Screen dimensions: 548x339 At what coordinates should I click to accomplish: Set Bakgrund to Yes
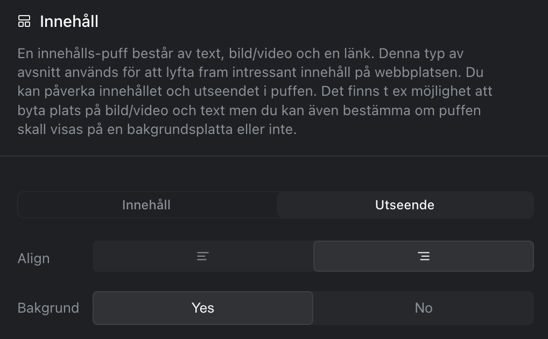[203, 308]
